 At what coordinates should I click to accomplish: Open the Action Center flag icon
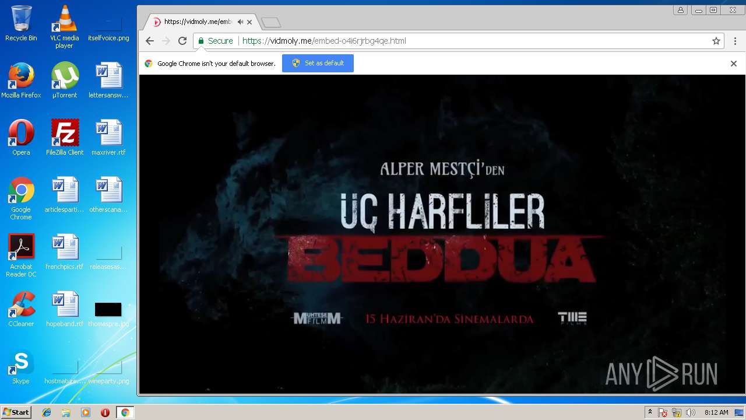coord(663,412)
